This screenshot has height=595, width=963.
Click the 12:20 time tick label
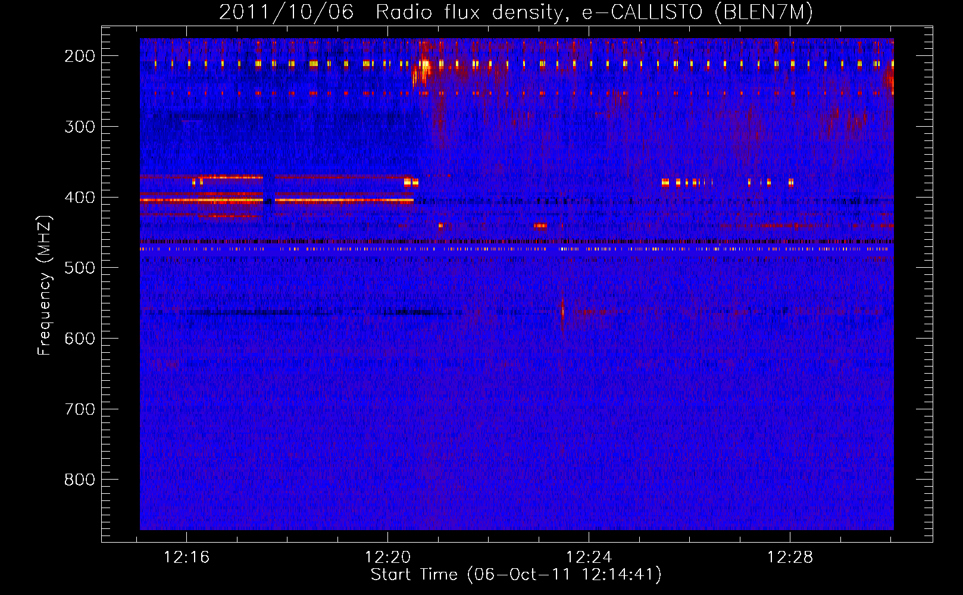coord(388,558)
